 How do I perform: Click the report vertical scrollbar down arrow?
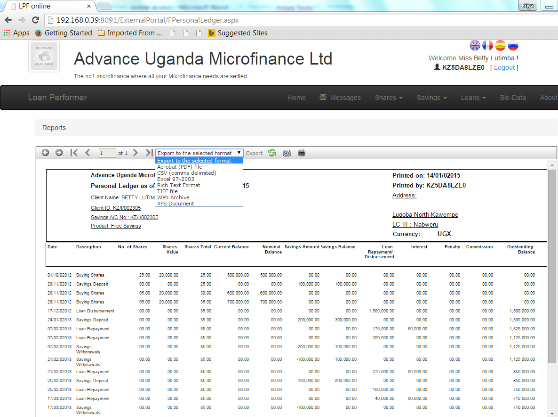click(x=552, y=414)
